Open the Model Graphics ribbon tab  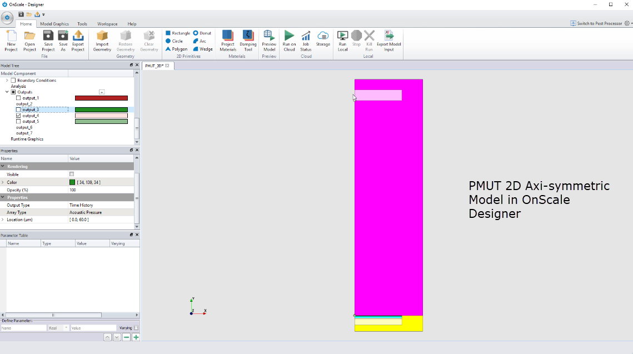click(54, 24)
